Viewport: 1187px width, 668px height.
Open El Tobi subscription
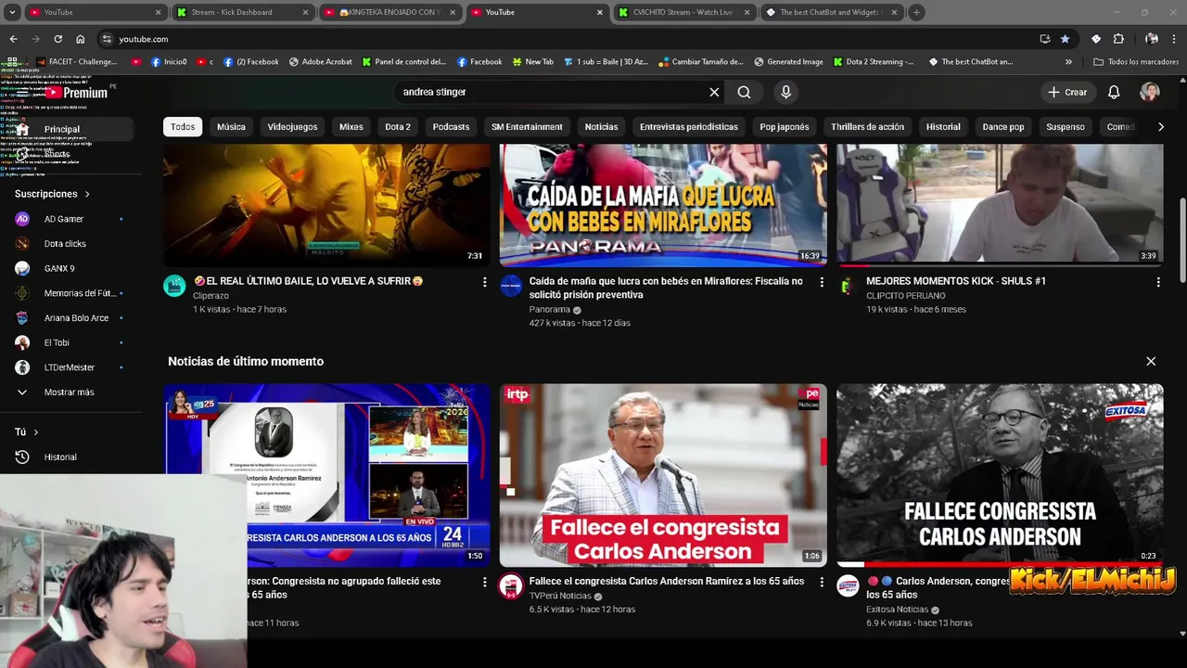[x=67, y=342]
